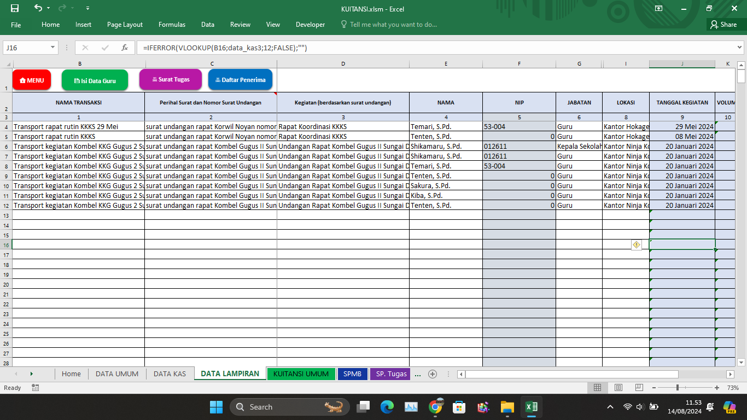Image resolution: width=747 pixels, height=420 pixels.
Task: Open the Name Box dropdown arrow
Action: pyautogui.click(x=53, y=48)
